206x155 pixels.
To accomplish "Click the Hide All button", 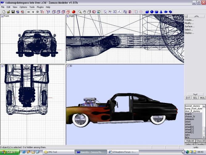I will 190,141.
